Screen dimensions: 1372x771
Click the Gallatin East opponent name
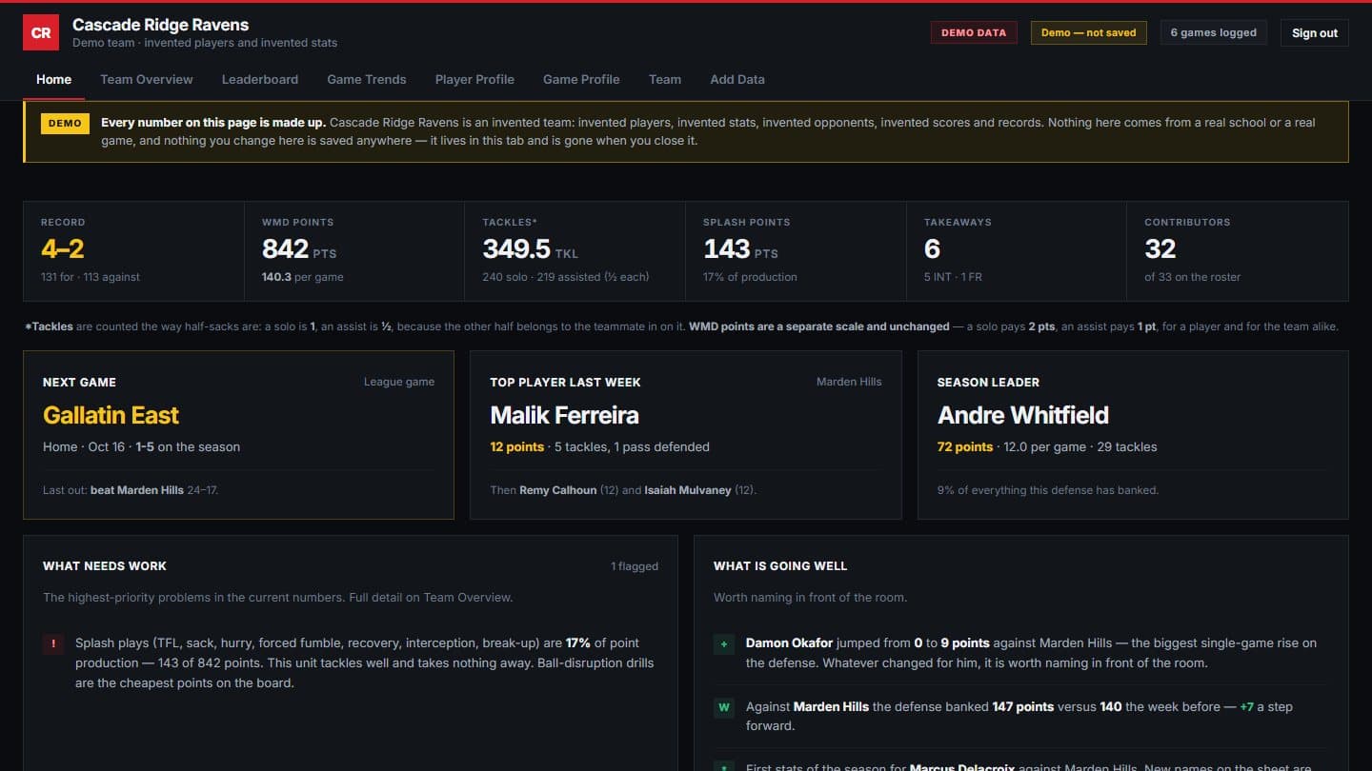coord(111,415)
